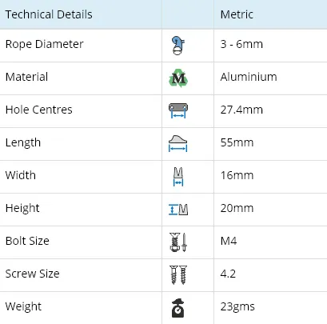
Task: Click the Hole Centres row label
Action: 39,110
